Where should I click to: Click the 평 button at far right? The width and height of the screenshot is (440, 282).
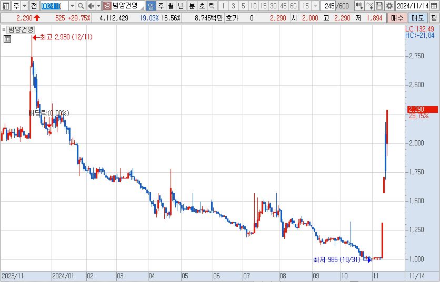(x=434, y=18)
